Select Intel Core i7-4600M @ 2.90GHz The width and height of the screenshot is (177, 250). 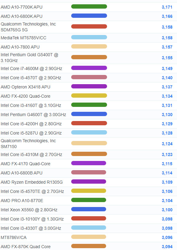[x=31, y=69]
